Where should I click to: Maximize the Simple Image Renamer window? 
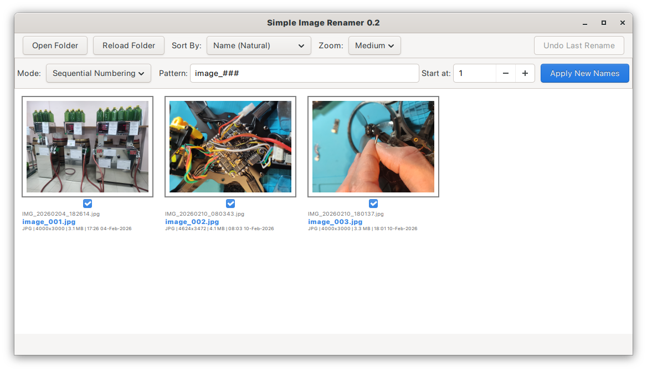604,23
